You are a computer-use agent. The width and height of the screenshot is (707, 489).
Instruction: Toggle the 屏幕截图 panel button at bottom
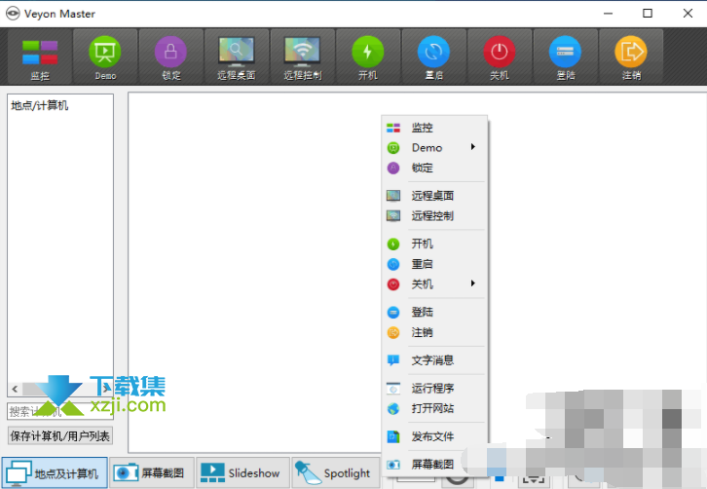click(x=150, y=473)
